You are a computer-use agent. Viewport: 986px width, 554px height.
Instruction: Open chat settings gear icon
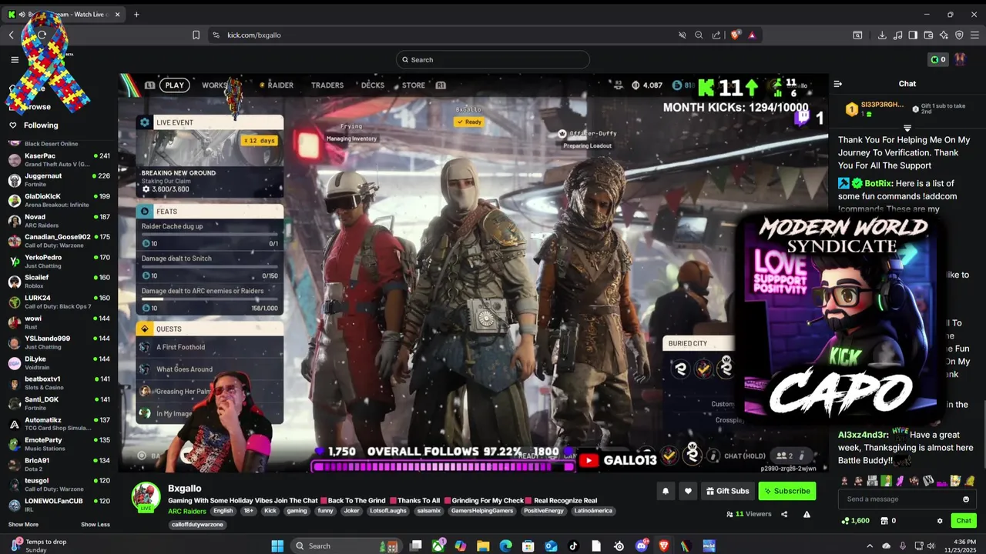point(940,521)
